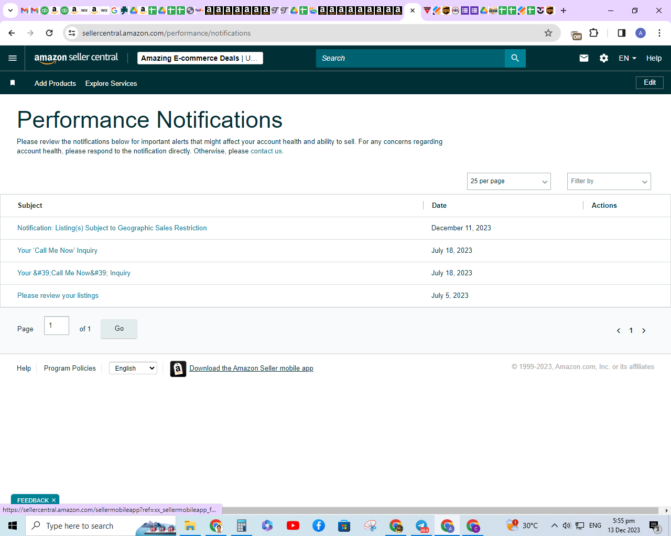
Task: Click the Date column header
Action: [439, 206]
